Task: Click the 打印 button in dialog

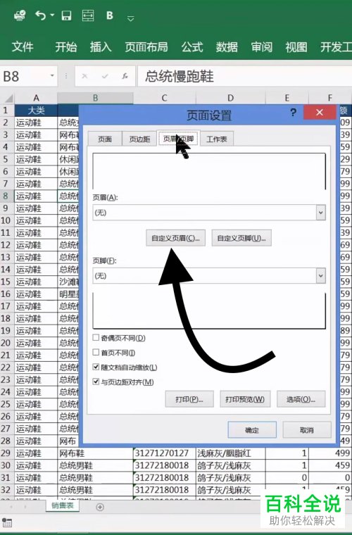Action: 189,399
